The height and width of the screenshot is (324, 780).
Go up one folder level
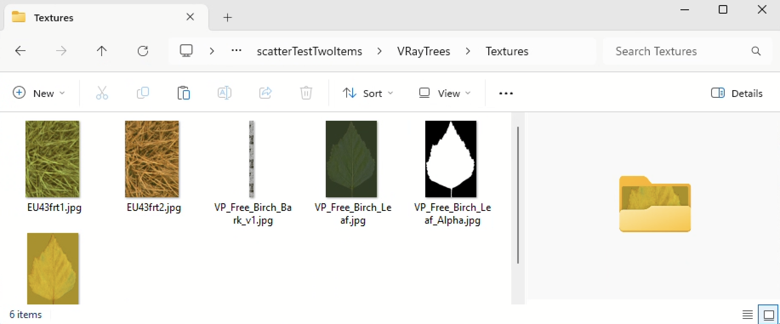coord(102,51)
